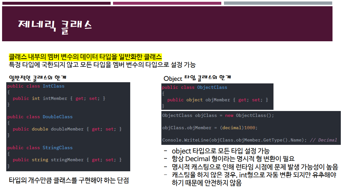342x187 pixels.
Task: Click bullet starting '캐스팅을 하지 않은 경우'
Action: tap(254, 175)
